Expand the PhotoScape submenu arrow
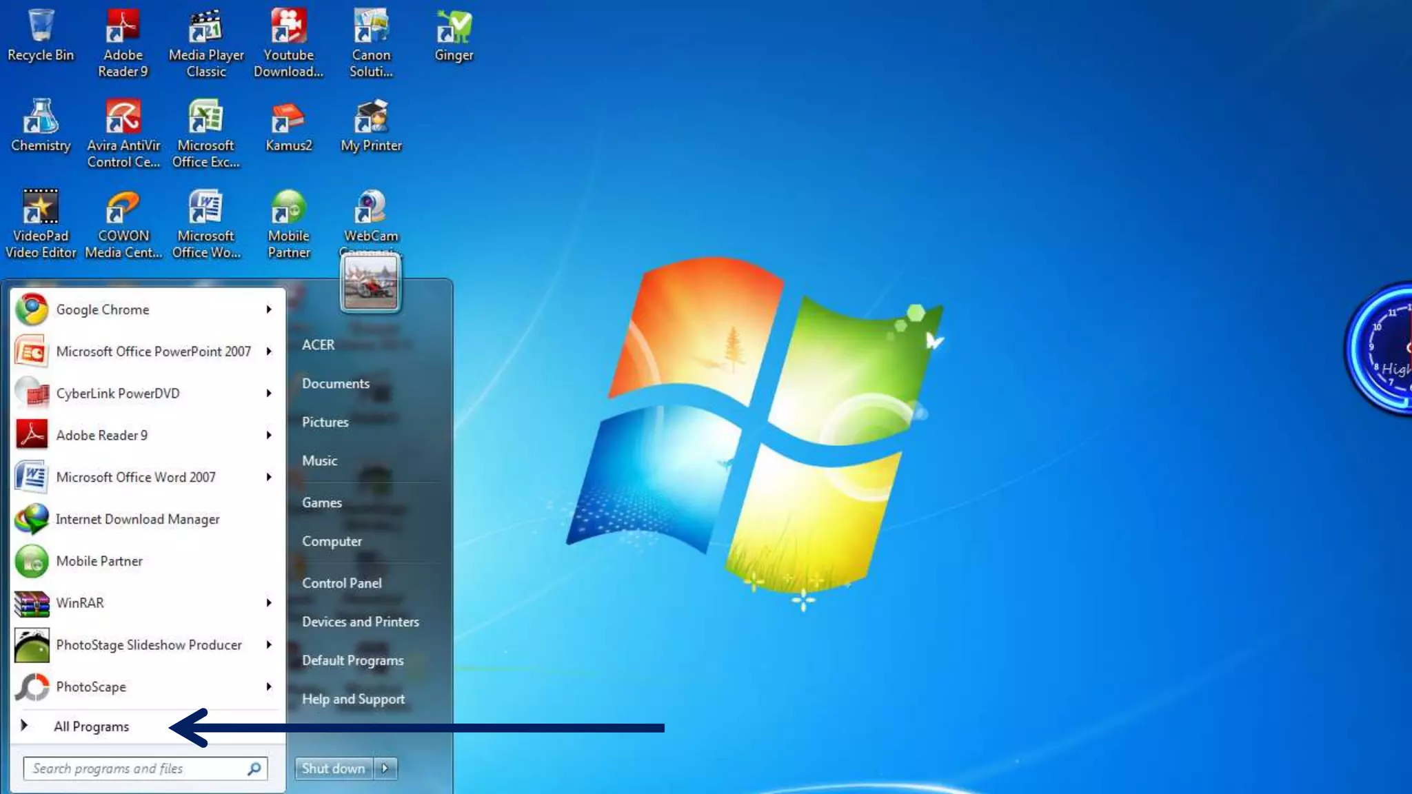Viewport: 1412px width, 794px height. point(269,687)
